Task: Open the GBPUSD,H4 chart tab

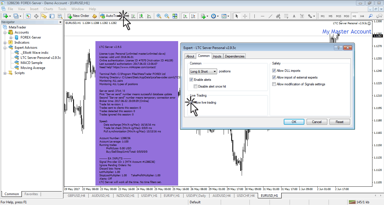Action: [x=76, y=195]
